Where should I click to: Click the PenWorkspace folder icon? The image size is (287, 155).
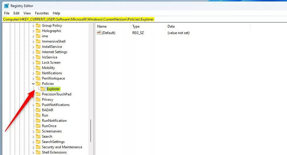click(x=38, y=78)
